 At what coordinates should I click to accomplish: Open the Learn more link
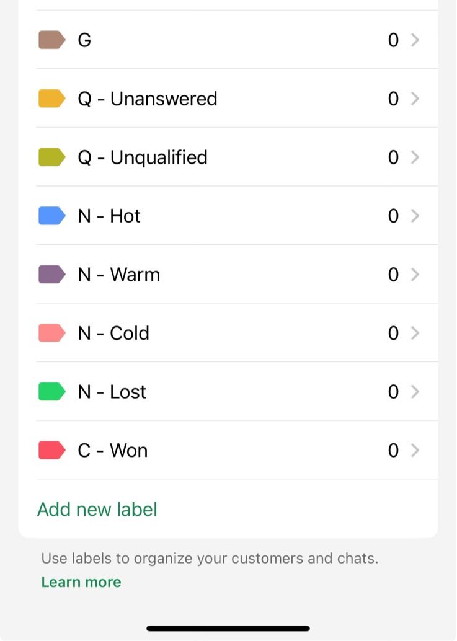pyautogui.click(x=81, y=582)
